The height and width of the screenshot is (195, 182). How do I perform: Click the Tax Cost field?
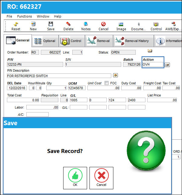171,88
